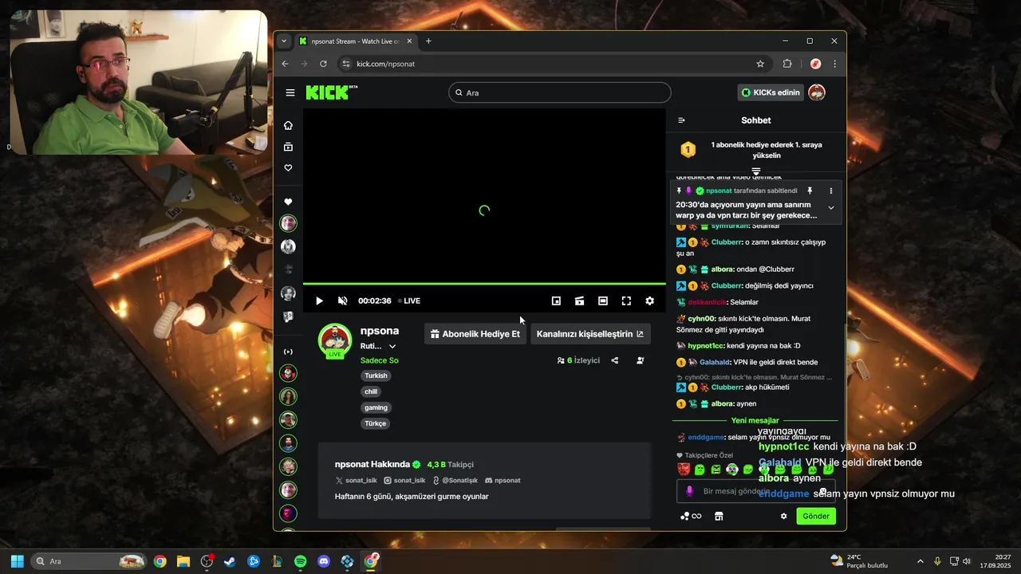The width and height of the screenshot is (1021, 574).
Task: Expand the stream title chevron
Action: tap(392, 346)
